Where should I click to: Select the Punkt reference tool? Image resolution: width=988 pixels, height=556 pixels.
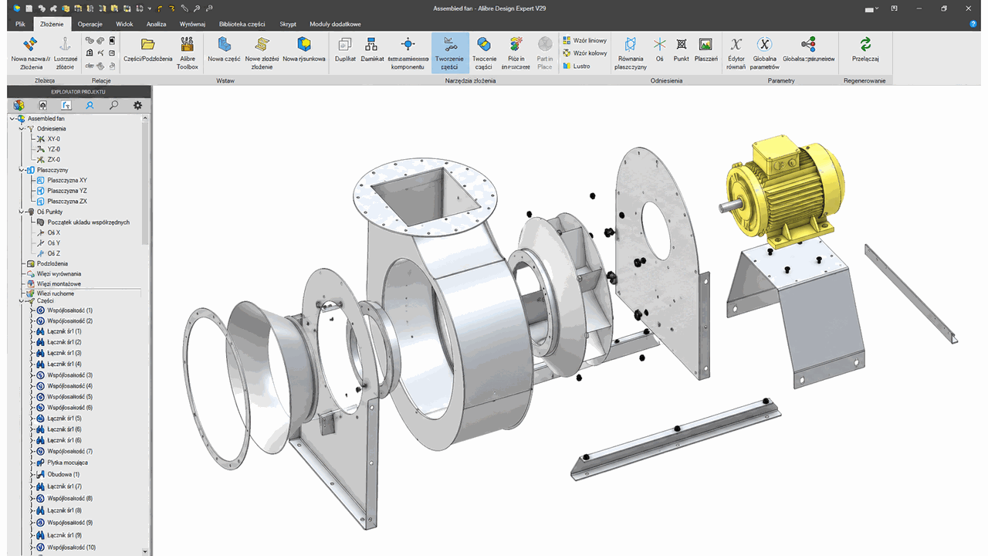682,49
